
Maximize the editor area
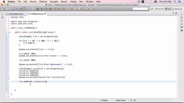click(x=176, y=13)
